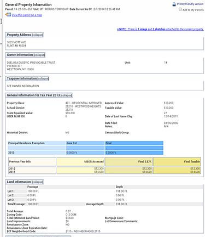This screenshot has height=237, width=205.
Task: Click the MBOR Assessed column header
Action: (80, 162)
